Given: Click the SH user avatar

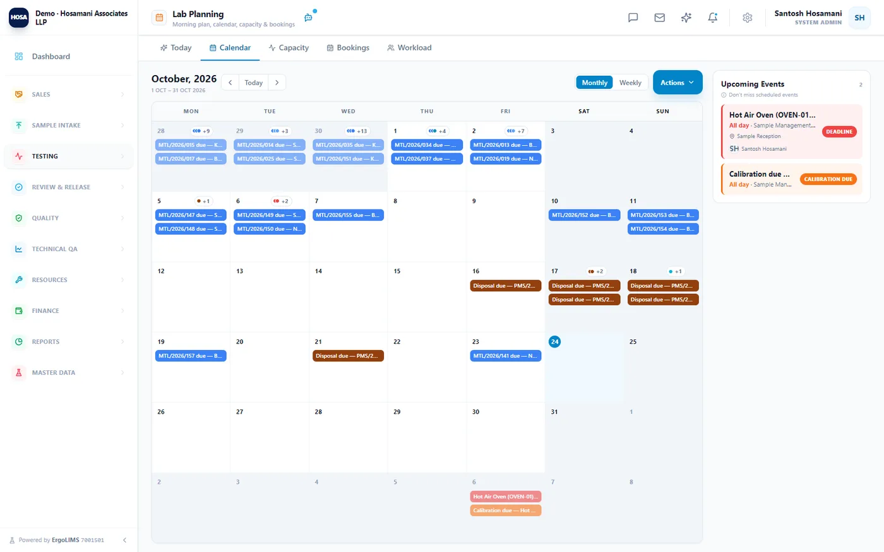Looking at the screenshot, I should pos(859,18).
